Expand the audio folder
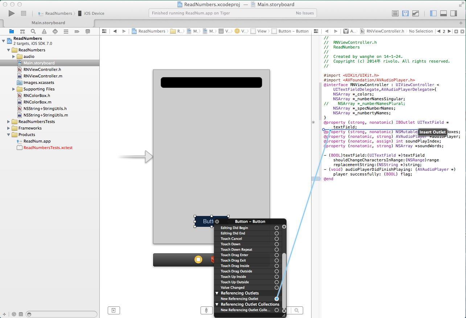This screenshot has width=466, height=318. point(14,56)
